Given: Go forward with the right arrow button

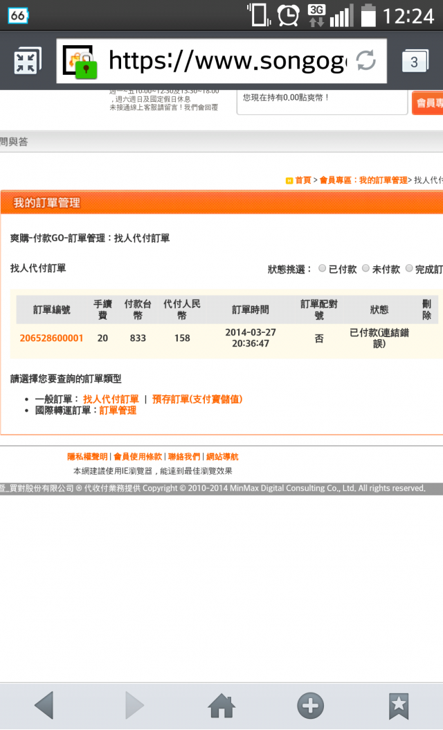Looking at the screenshot, I should click(x=134, y=705).
